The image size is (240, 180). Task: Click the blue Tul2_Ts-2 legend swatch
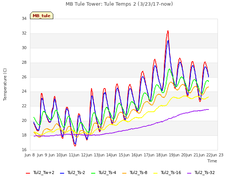[62, 173]
